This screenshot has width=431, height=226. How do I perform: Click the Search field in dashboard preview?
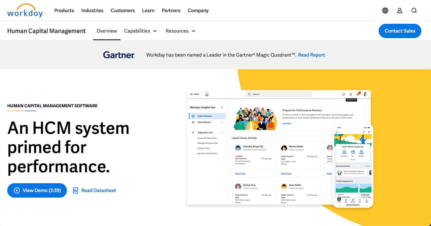pyautogui.click(x=279, y=94)
